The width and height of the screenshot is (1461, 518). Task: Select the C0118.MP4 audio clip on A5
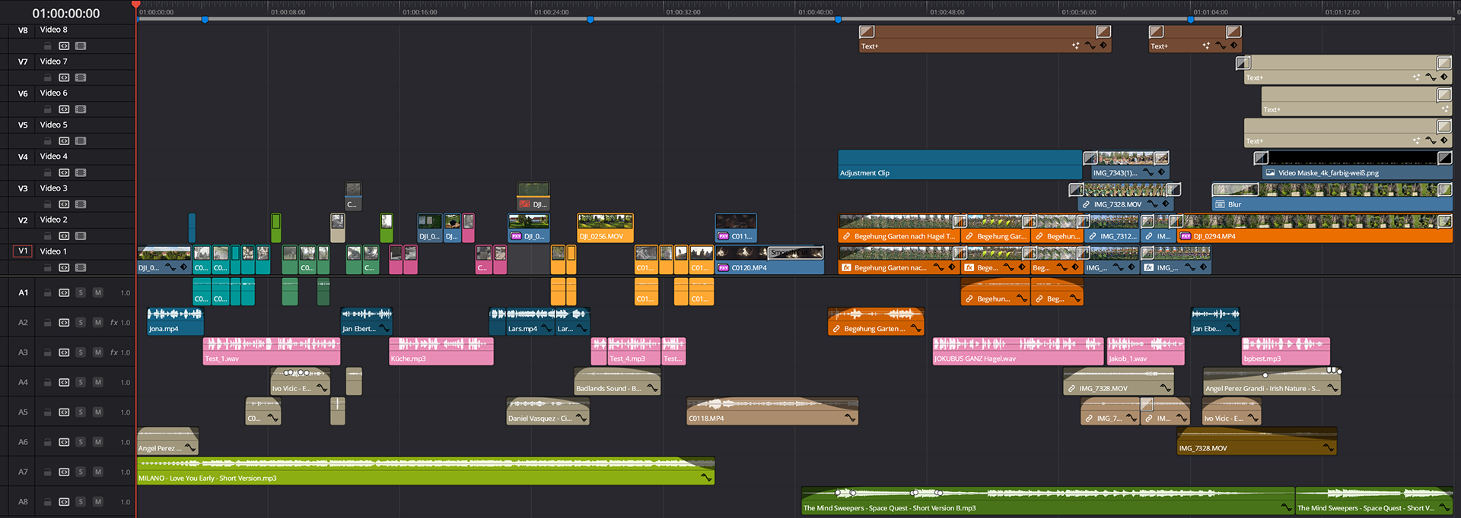point(772,411)
